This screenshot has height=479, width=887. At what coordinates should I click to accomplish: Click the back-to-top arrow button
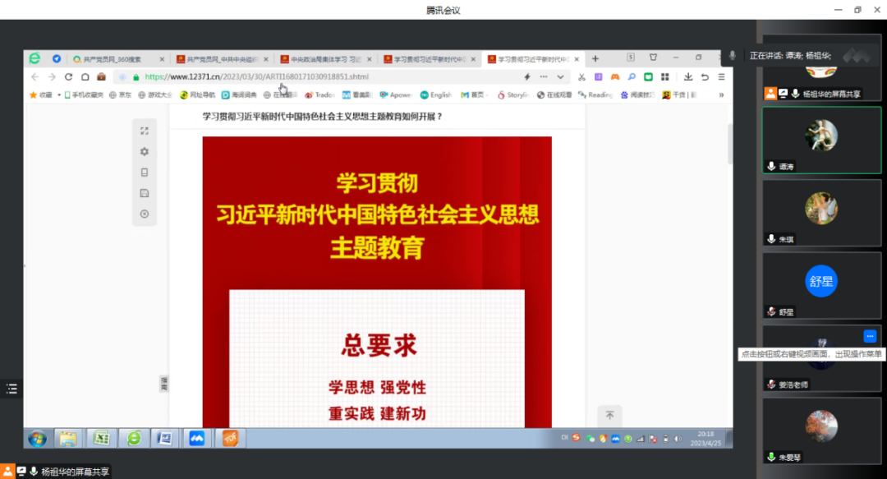click(x=609, y=416)
